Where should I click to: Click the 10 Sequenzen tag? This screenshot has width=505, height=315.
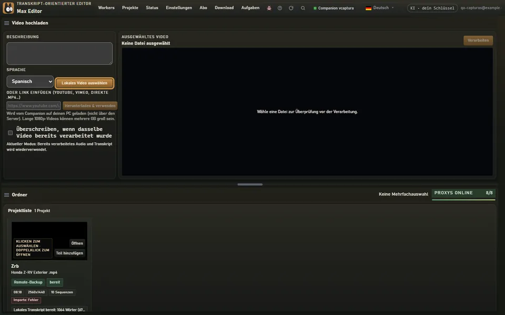62,292
